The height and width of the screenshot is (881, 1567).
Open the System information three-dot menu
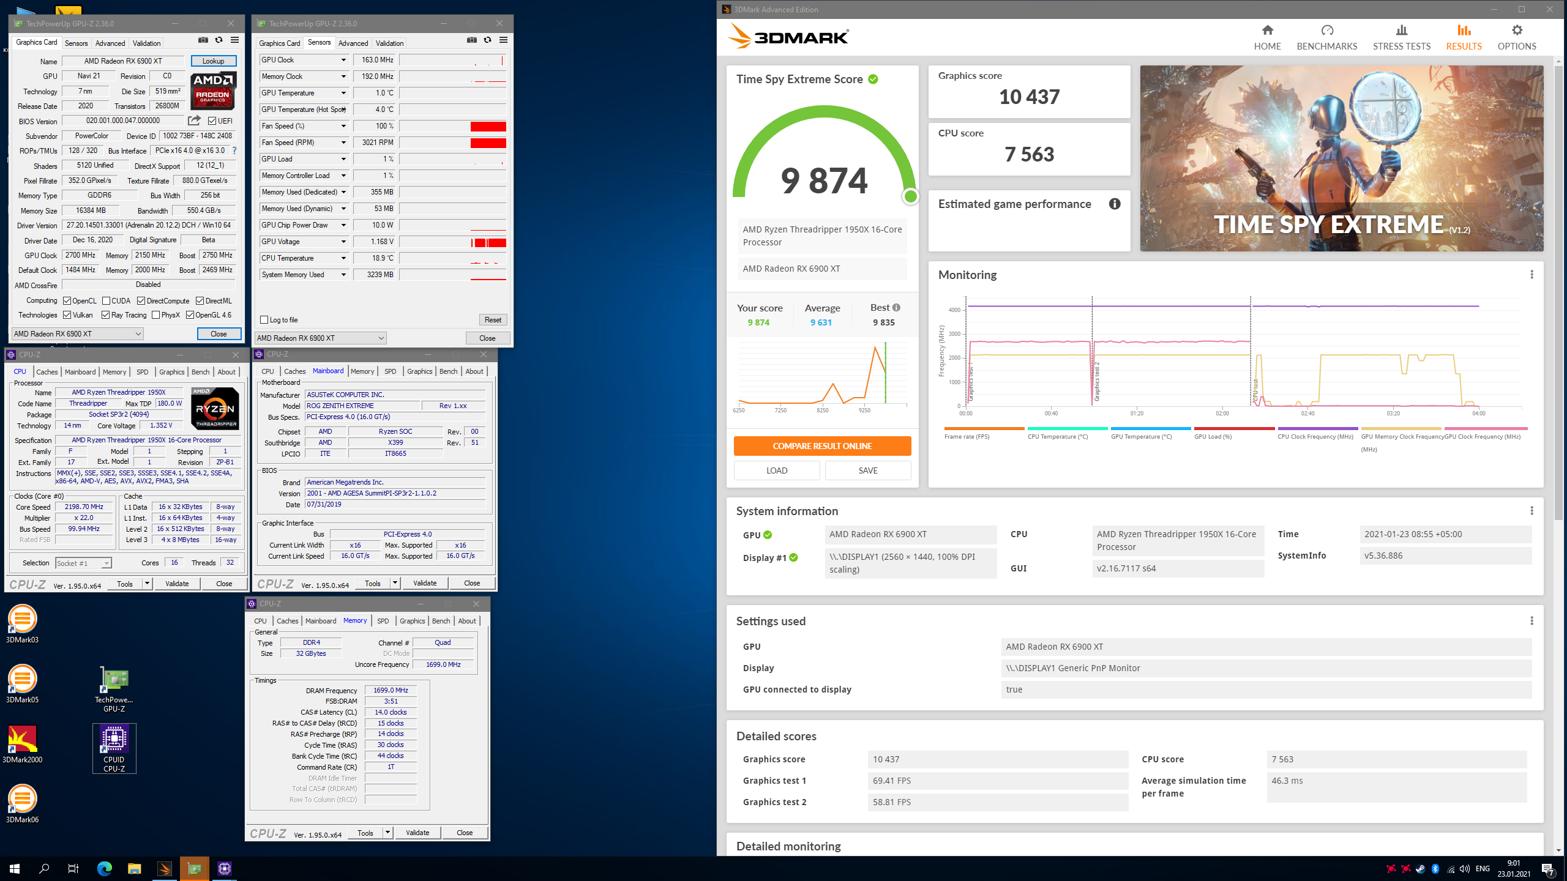coord(1531,511)
